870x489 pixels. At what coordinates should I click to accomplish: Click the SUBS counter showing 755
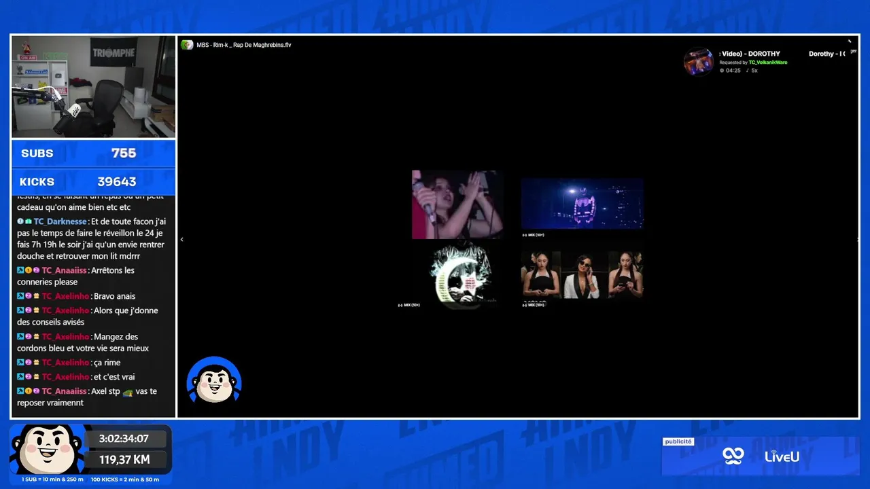tap(93, 153)
